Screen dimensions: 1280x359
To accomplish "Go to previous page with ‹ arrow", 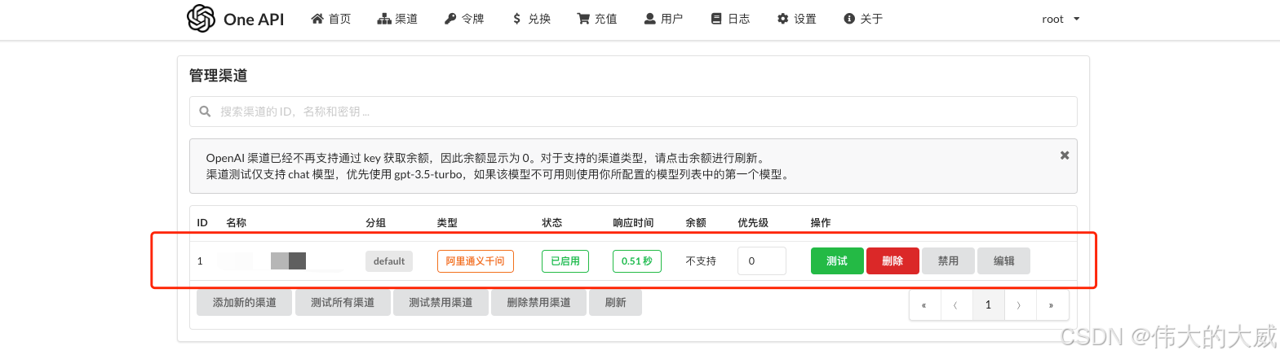I will pos(956,305).
